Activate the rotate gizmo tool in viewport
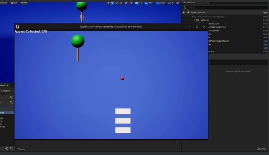Image resolution: width=269 pixels, height=155 pixels. pos(117,3)
